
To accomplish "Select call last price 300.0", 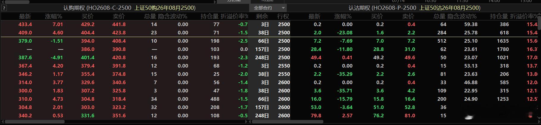I will click(25, 91).
